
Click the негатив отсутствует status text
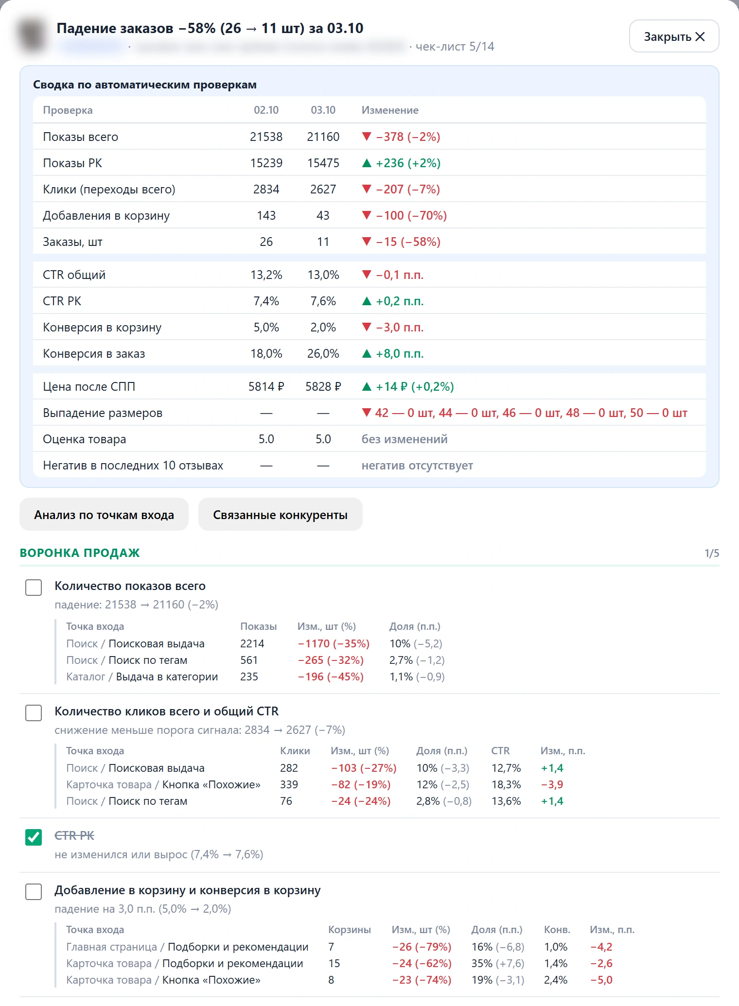tap(417, 465)
